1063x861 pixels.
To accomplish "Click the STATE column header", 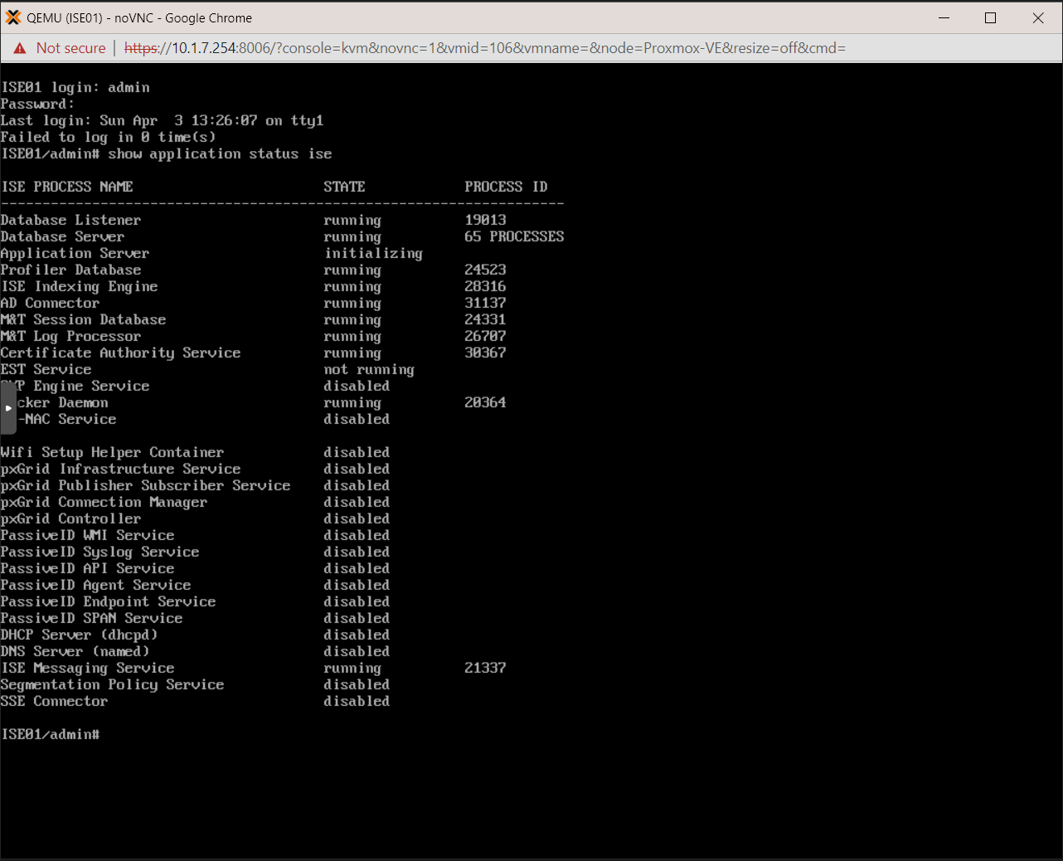I will [x=344, y=187].
